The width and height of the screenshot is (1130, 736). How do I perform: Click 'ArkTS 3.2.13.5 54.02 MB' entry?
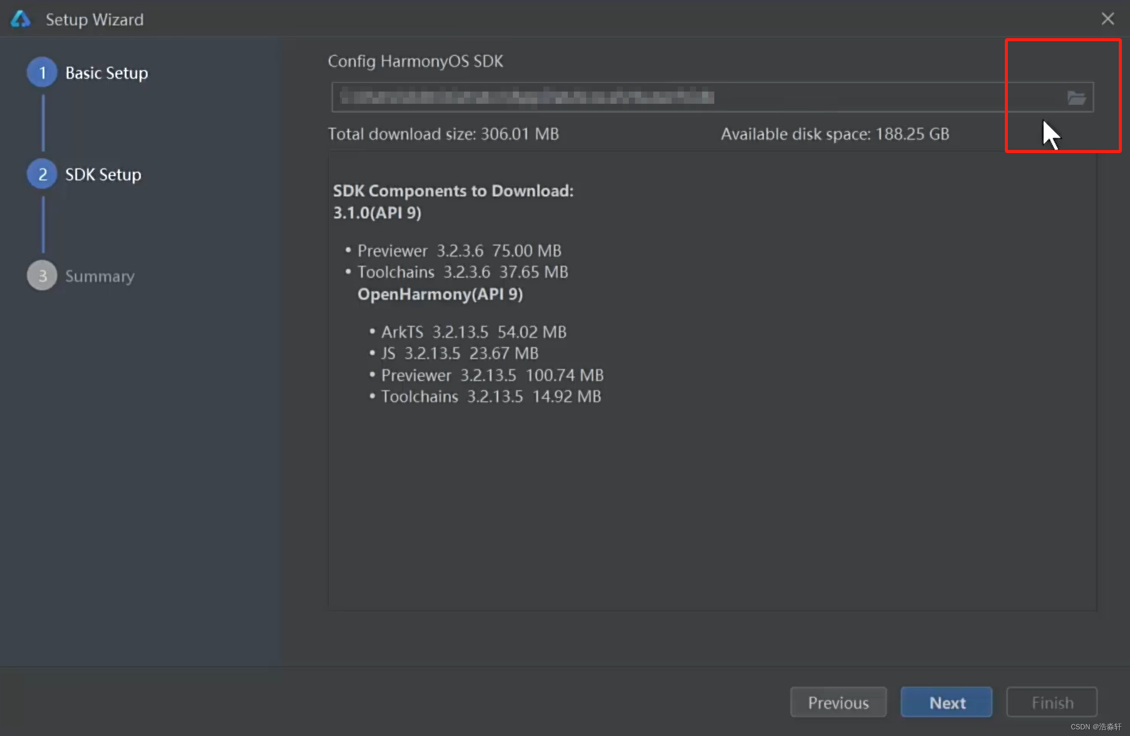point(474,332)
